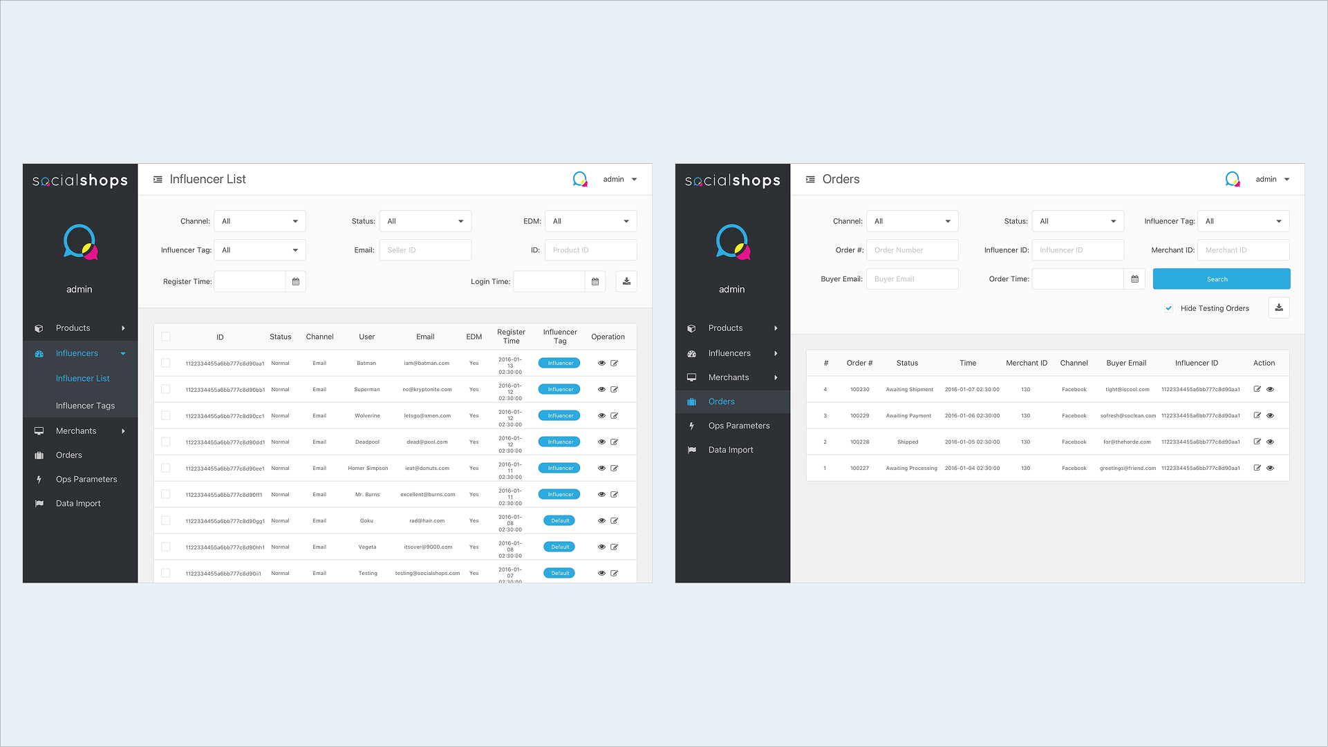This screenshot has width=1328, height=747.
Task: Click the Order Time calendar icon
Action: click(1134, 279)
